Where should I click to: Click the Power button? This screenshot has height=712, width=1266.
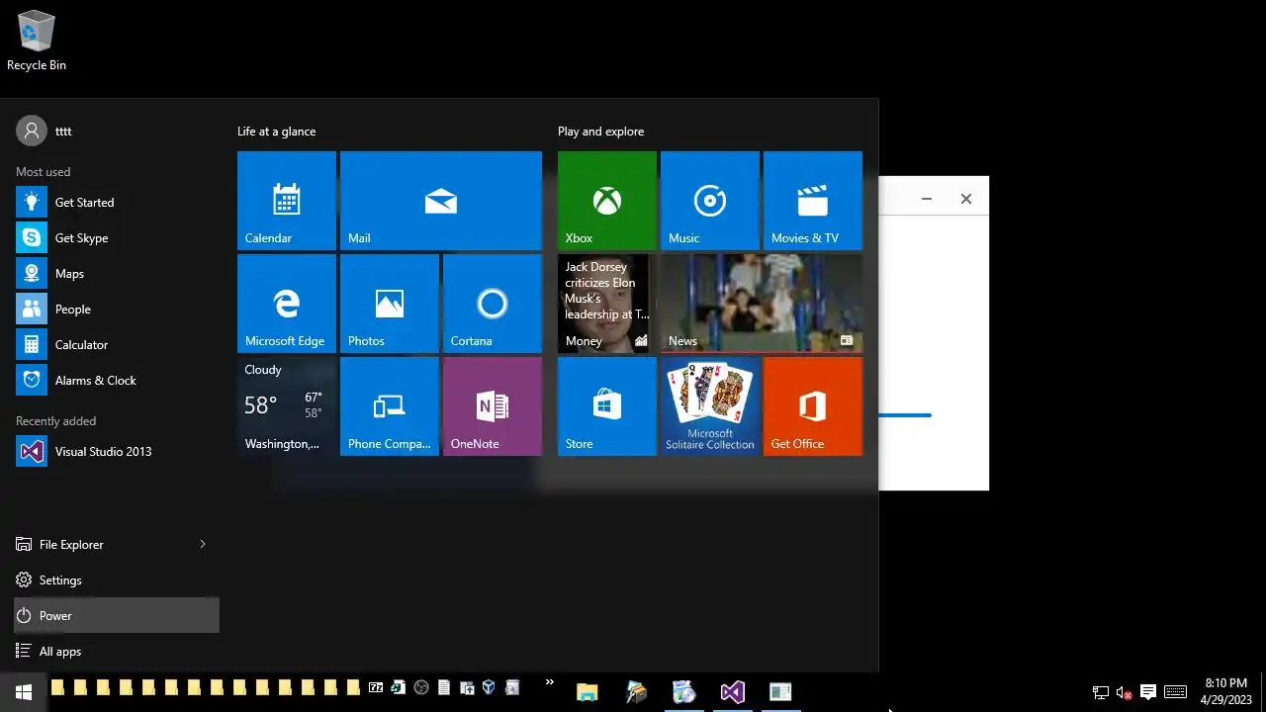pos(117,616)
